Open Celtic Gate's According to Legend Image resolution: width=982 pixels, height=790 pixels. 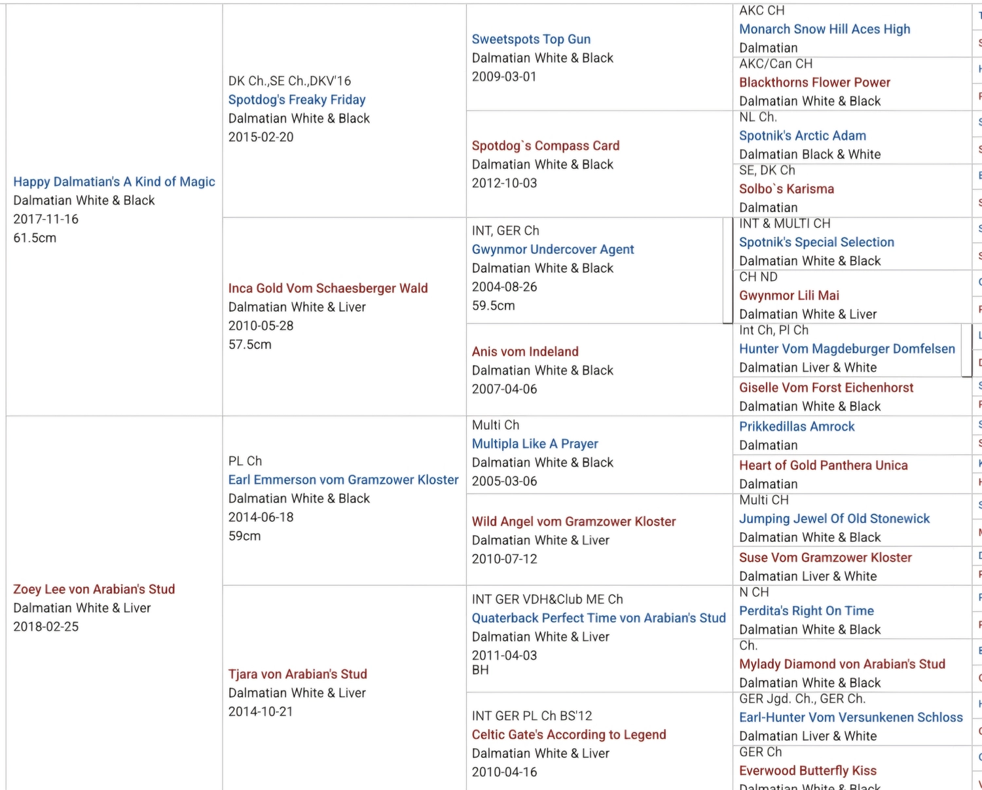click(x=569, y=734)
